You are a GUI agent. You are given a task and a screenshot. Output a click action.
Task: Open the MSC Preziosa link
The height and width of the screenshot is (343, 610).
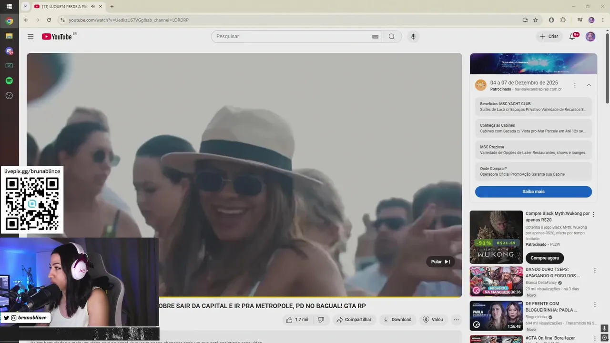[533, 150]
